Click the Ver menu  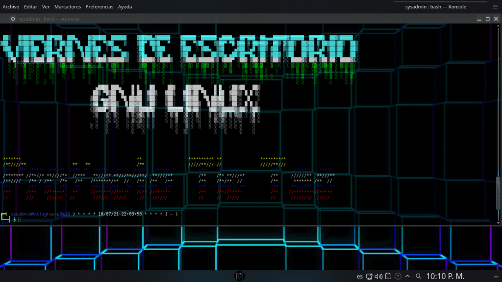(x=46, y=7)
